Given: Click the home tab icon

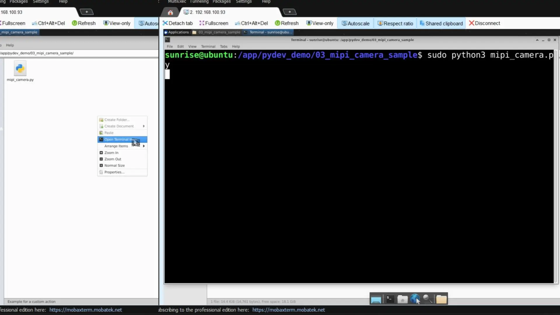Looking at the screenshot, I should click(x=170, y=12).
